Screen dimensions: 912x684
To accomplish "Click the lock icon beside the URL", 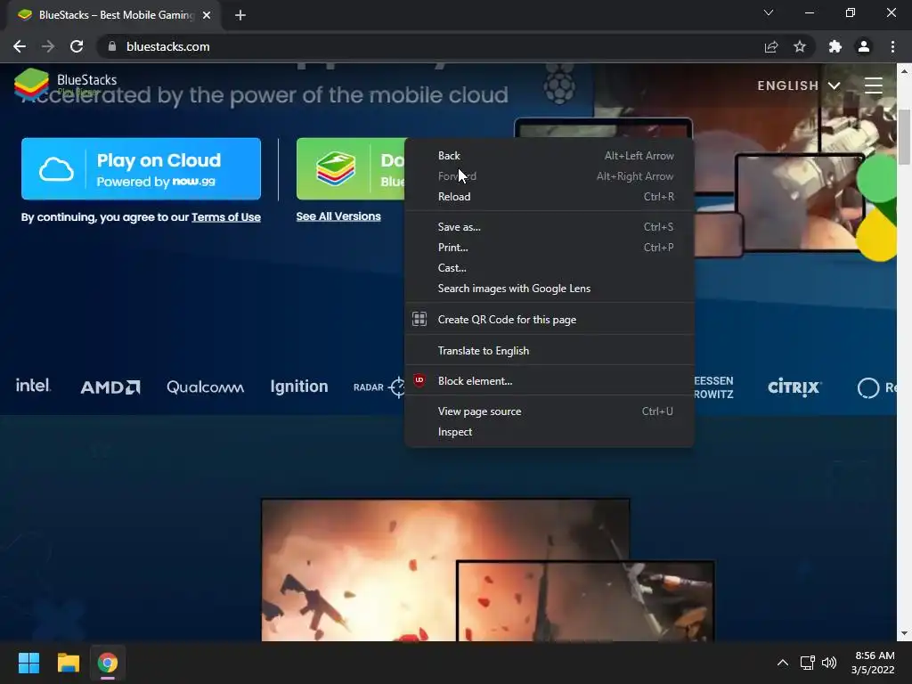I will click(112, 46).
